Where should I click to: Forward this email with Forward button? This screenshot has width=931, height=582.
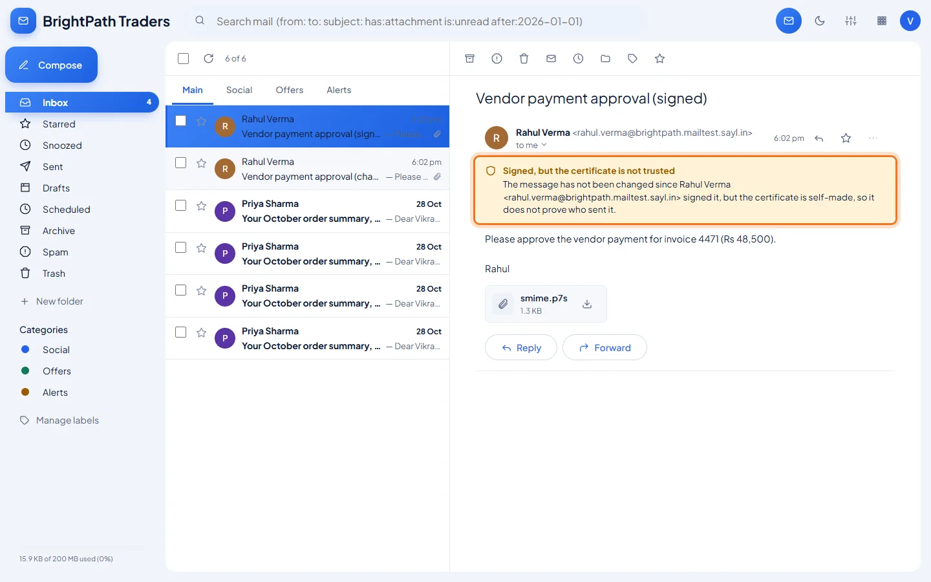605,348
